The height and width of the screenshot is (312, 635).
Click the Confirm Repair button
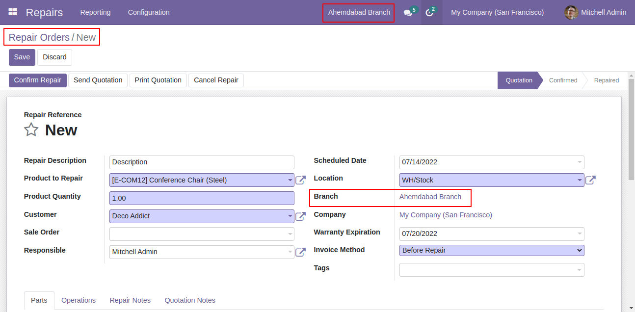tap(38, 80)
